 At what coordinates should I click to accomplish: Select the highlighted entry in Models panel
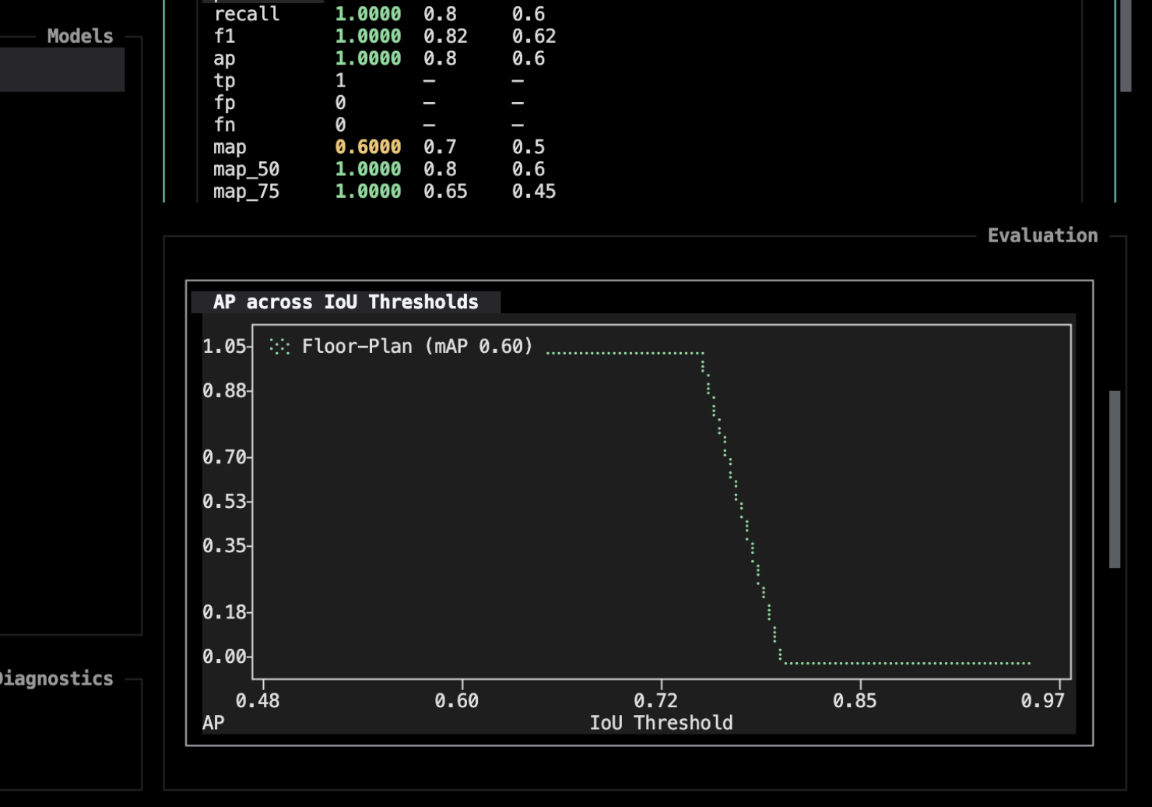point(62,69)
